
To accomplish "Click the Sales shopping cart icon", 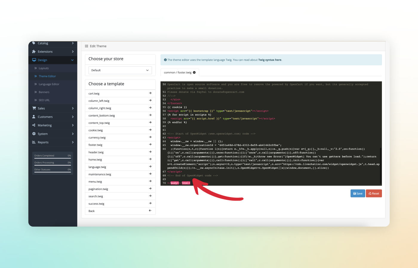I will [x=34, y=108].
